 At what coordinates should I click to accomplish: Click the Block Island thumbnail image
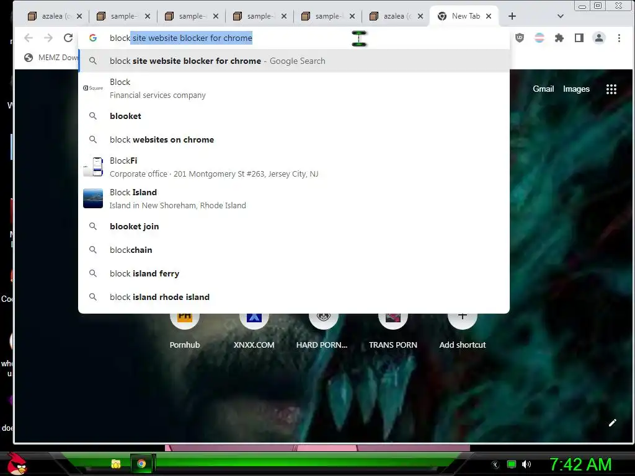(93, 198)
